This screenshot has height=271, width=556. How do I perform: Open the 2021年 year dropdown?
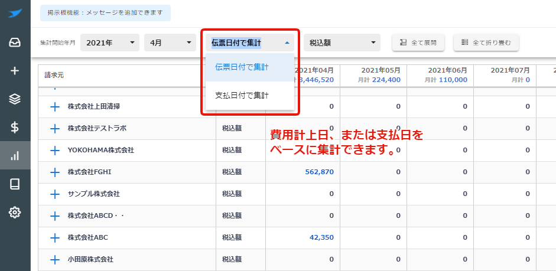tap(110, 43)
